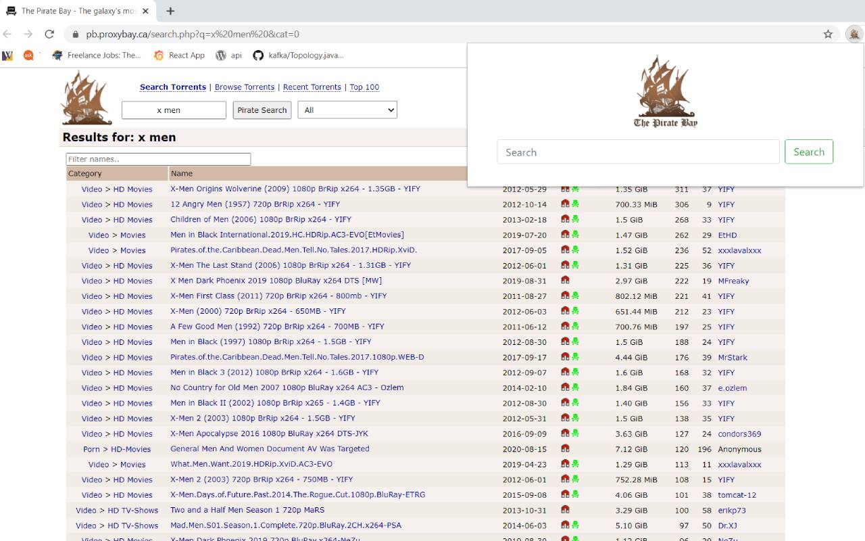Screen dimensions: 865x541
Task: Click magnet icon for A Few Good Men
Action: pyautogui.click(x=565, y=327)
